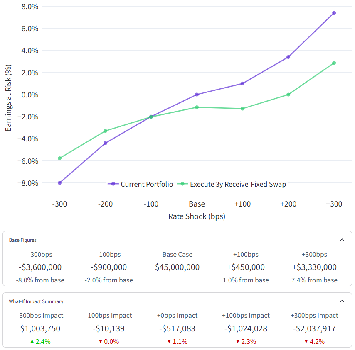
Task: Click the -$3,600,000 value under -300bps
Action: pyautogui.click(x=40, y=267)
